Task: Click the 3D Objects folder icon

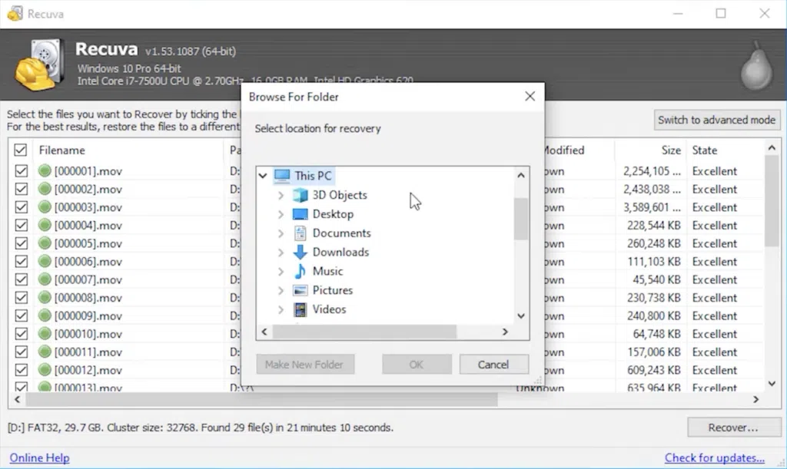Action: [301, 195]
